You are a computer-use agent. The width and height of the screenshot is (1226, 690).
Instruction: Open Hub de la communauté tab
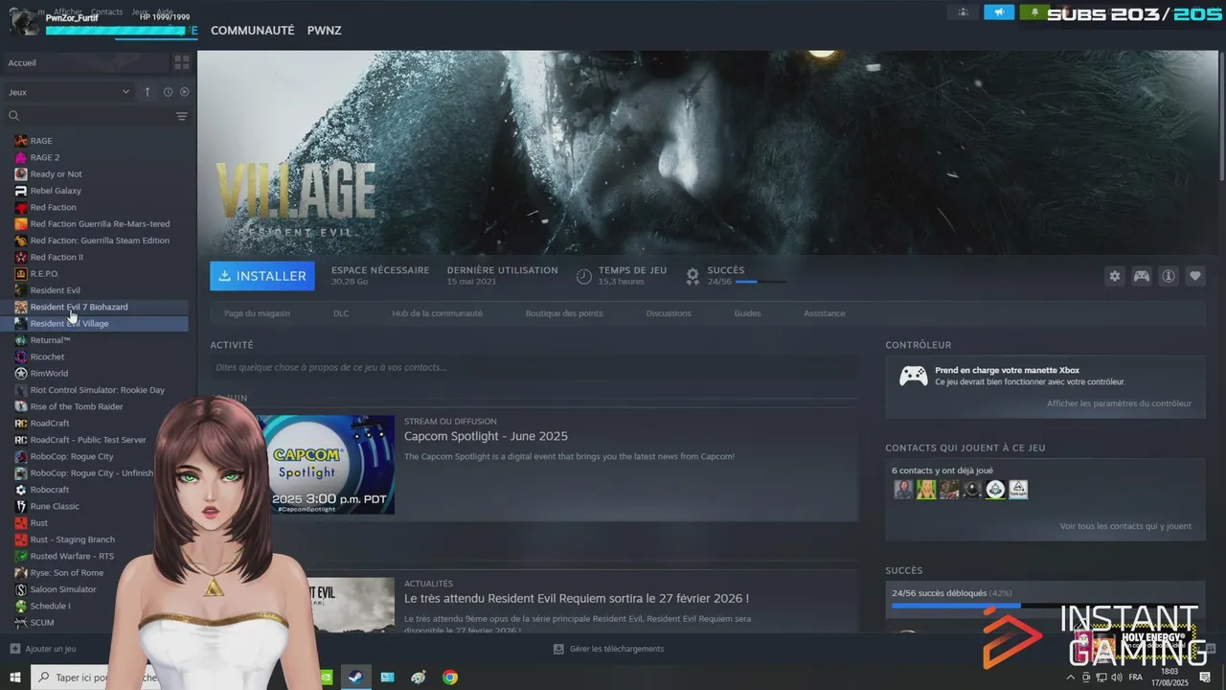pyautogui.click(x=437, y=313)
